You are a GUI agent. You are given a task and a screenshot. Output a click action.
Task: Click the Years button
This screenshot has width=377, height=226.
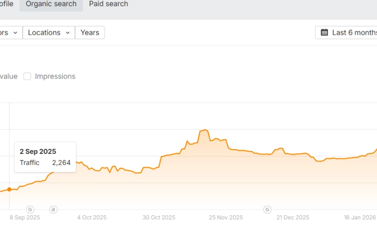pos(90,32)
